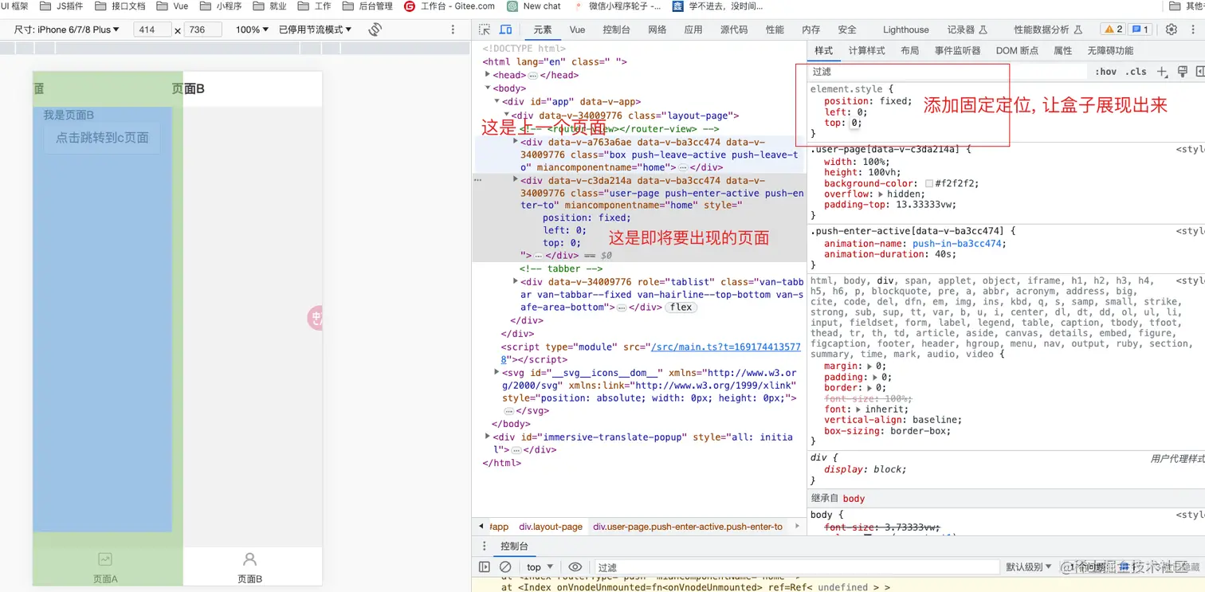Open the paint brush rendering icon in styles toolbar
1205x592 pixels.
click(1183, 72)
